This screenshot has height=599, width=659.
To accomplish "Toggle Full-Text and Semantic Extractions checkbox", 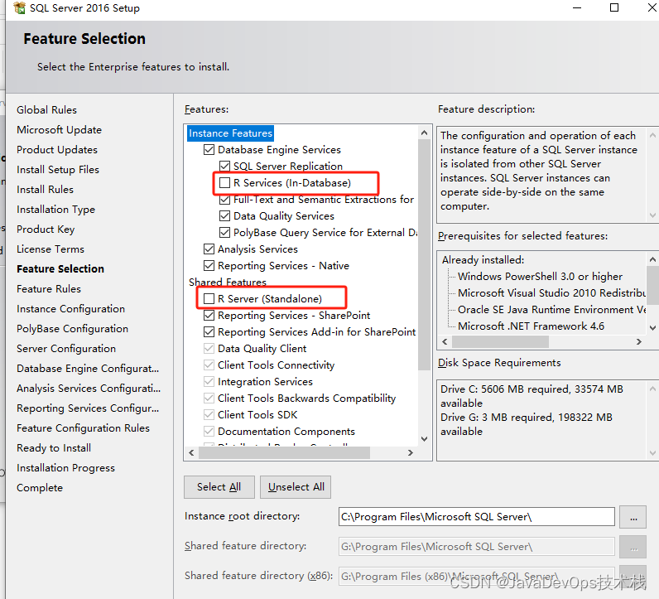I will point(225,200).
